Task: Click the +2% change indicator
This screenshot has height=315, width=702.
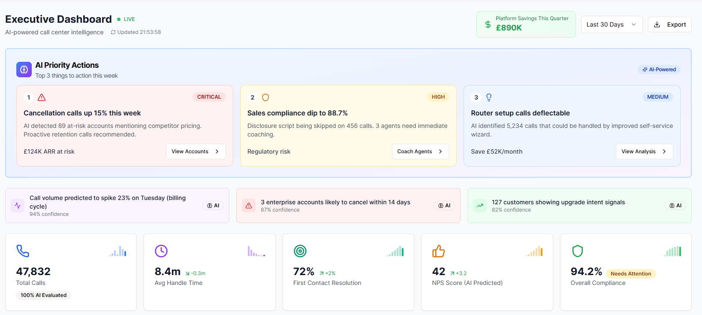Action: click(x=328, y=273)
